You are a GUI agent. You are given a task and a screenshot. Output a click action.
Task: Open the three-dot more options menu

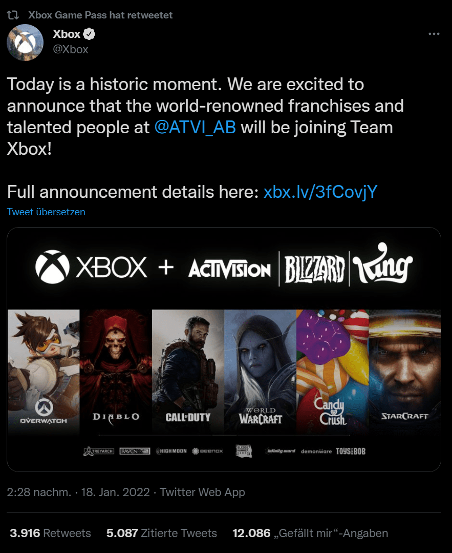point(434,34)
